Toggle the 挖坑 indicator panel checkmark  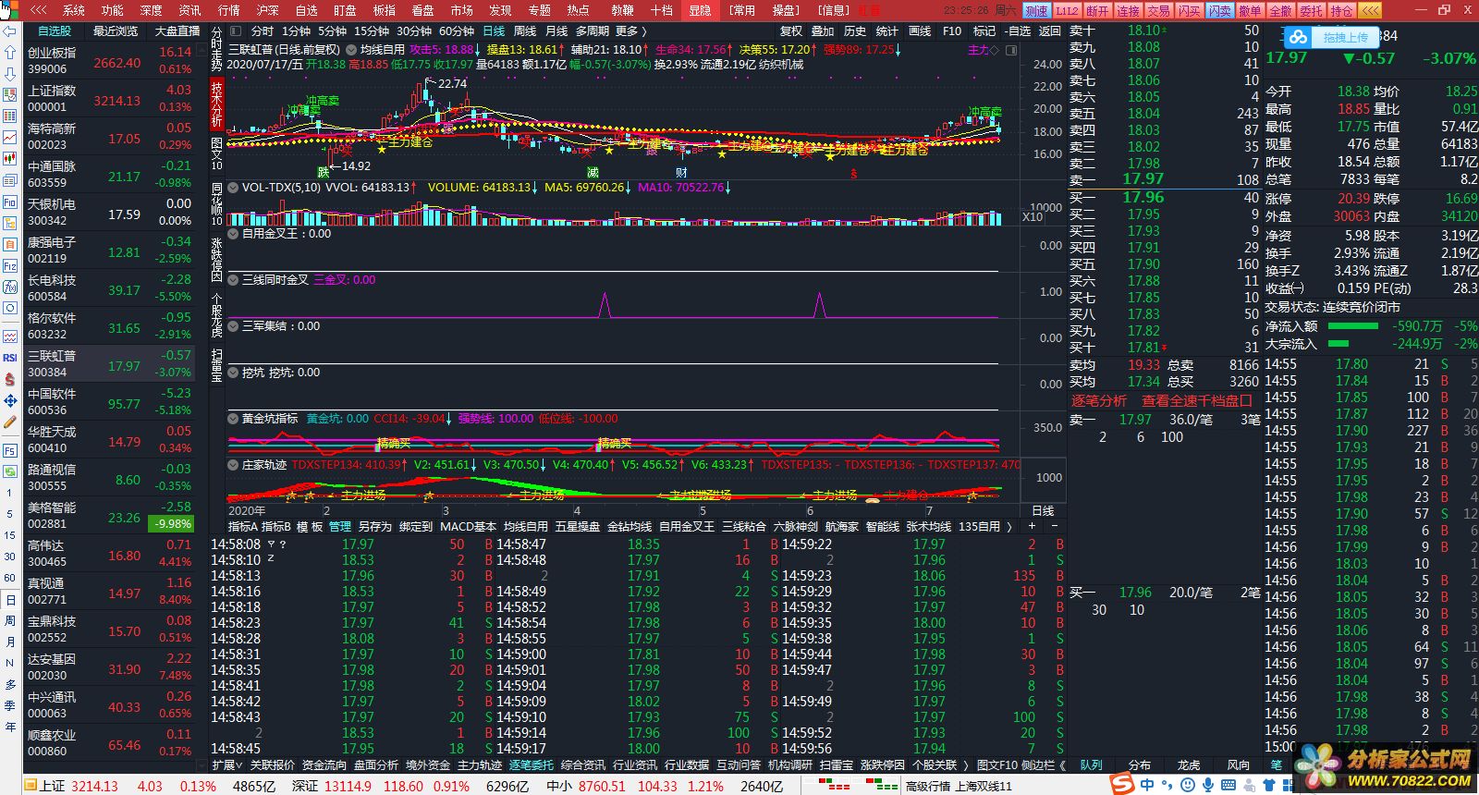(x=233, y=373)
